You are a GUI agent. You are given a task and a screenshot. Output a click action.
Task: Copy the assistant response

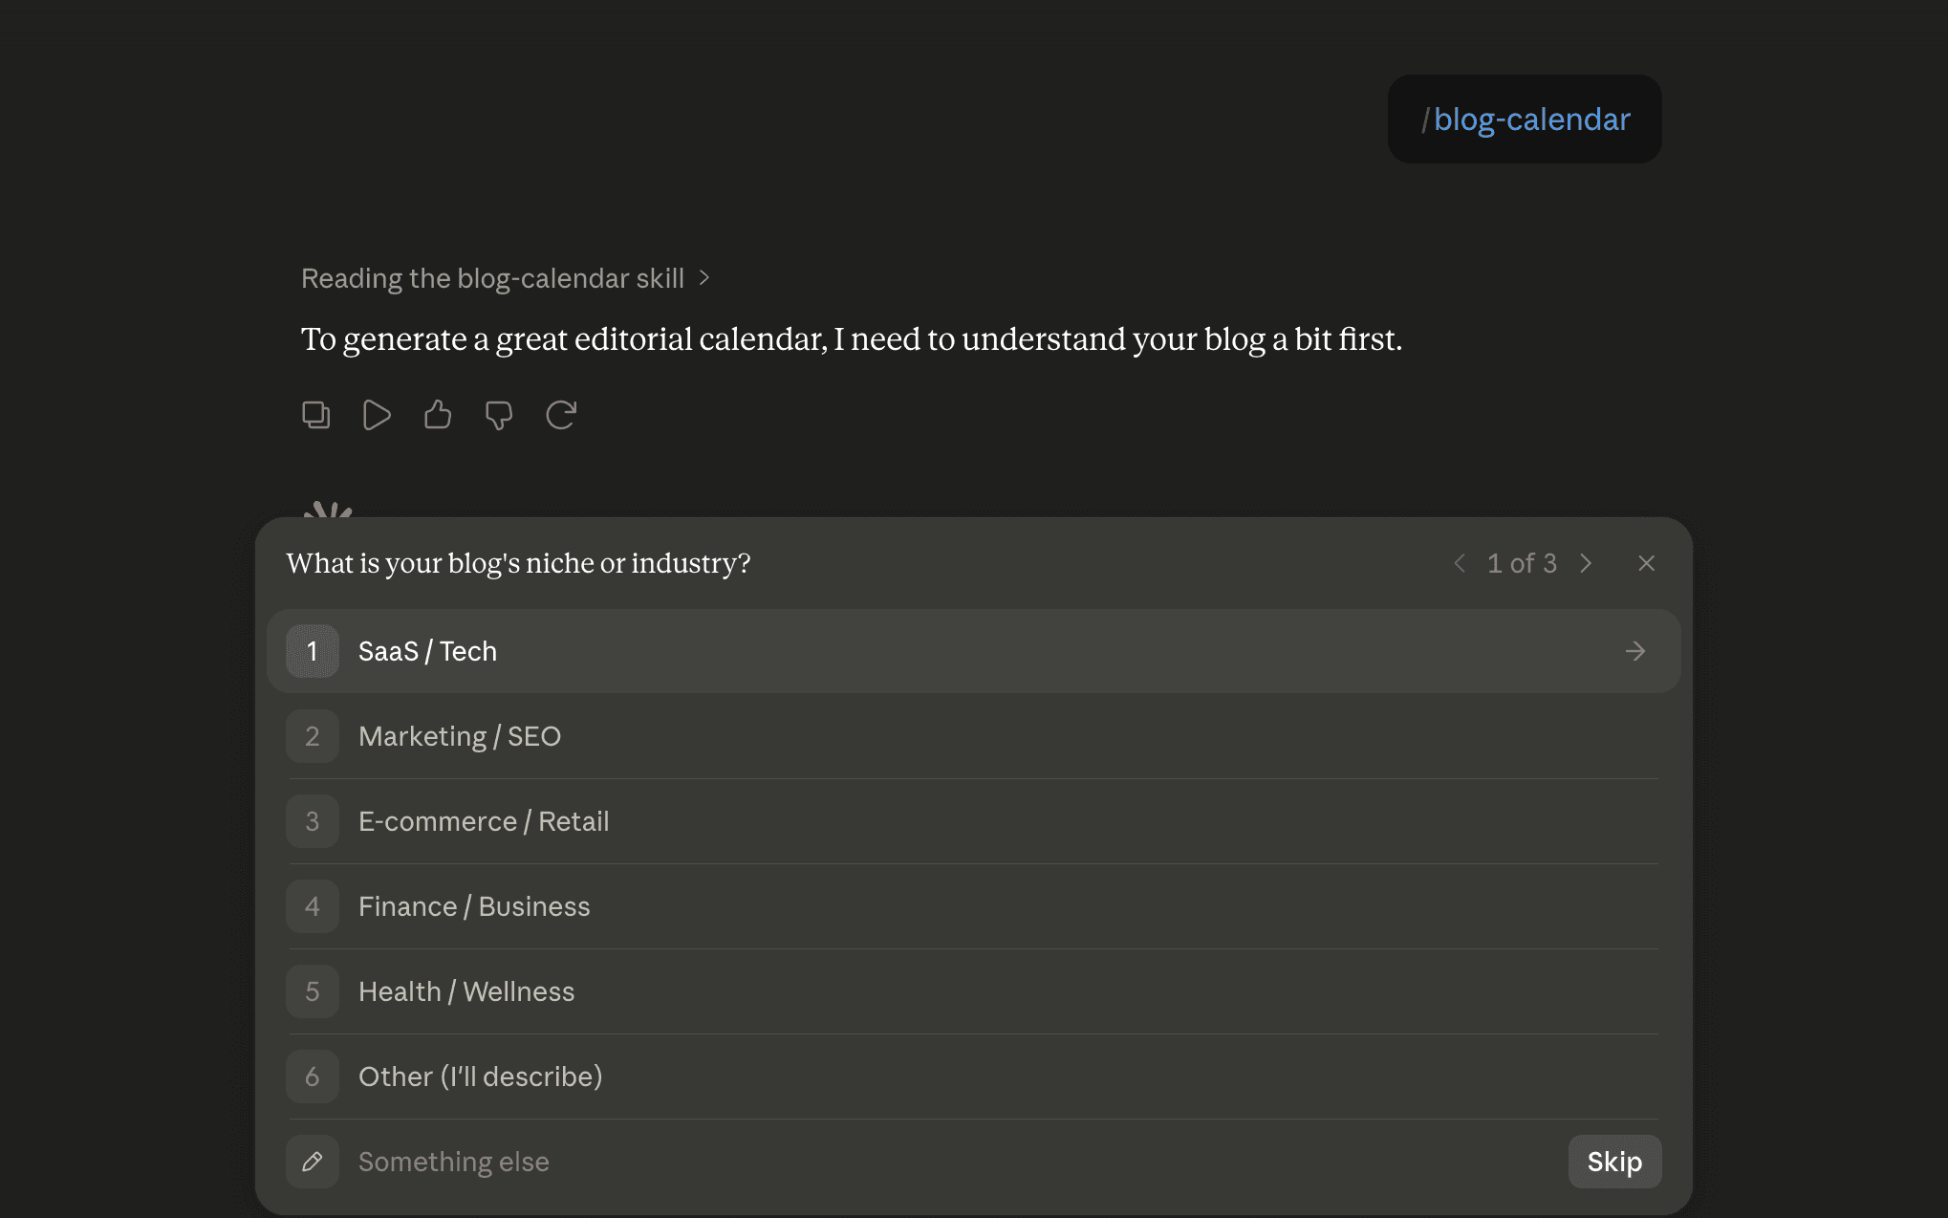(315, 415)
